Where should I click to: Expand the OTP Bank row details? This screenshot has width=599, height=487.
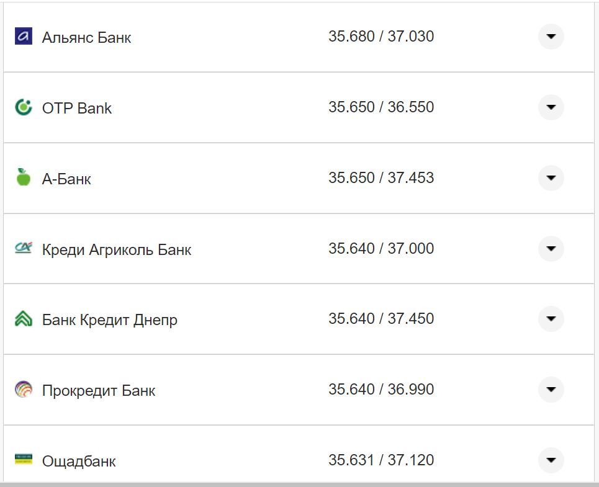[x=551, y=107]
